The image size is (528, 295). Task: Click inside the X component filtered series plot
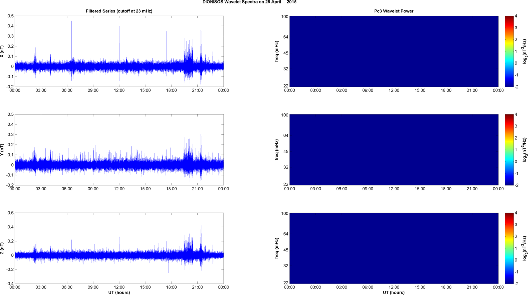coord(119,51)
